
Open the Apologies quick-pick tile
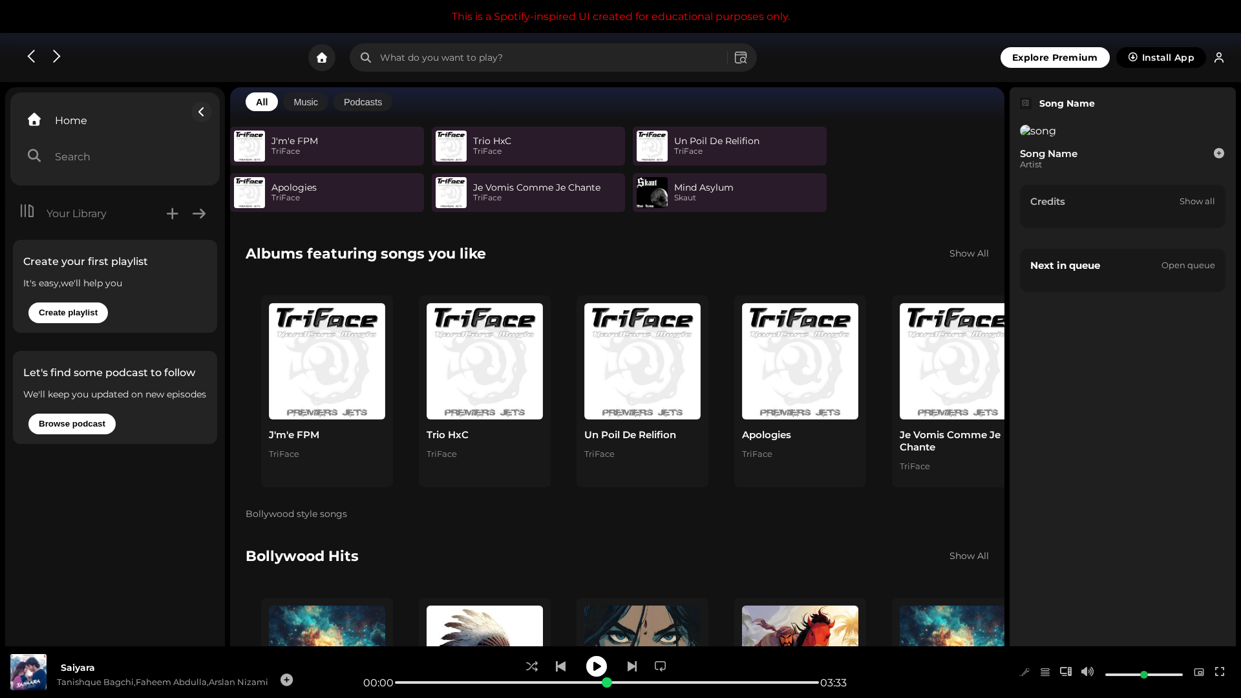point(327,193)
